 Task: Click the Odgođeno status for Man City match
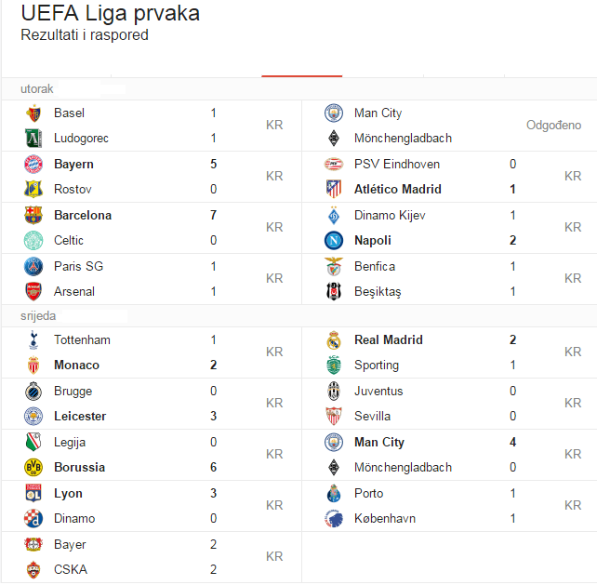(553, 126)
